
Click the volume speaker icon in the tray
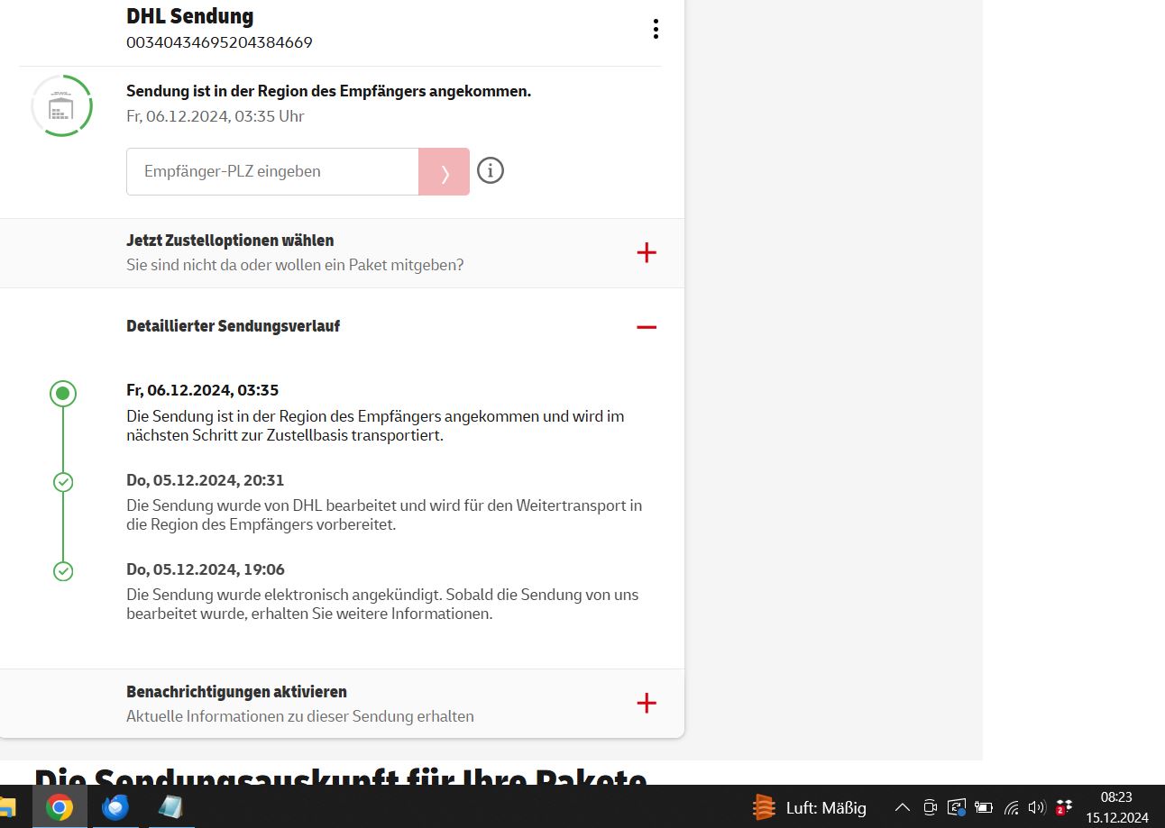[1037, 808]
